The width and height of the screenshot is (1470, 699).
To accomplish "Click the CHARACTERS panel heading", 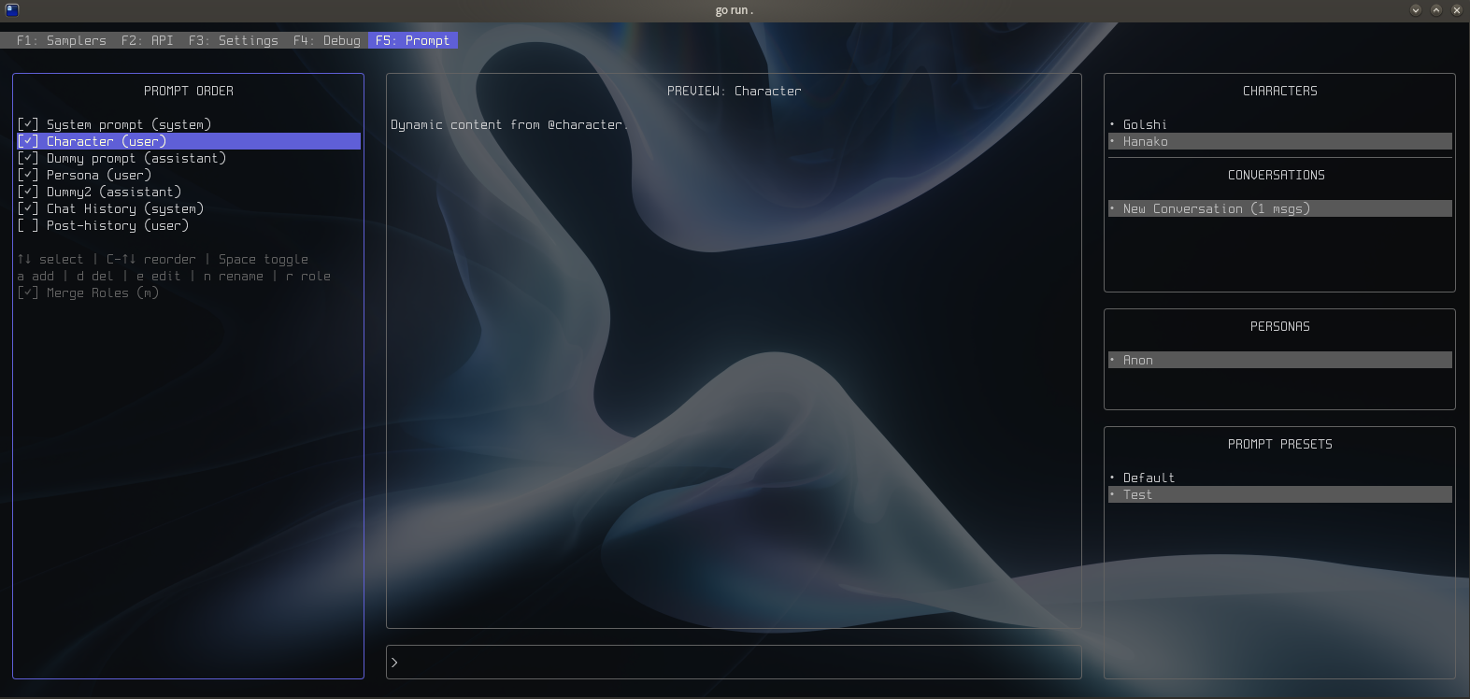I will (1280, 91).
